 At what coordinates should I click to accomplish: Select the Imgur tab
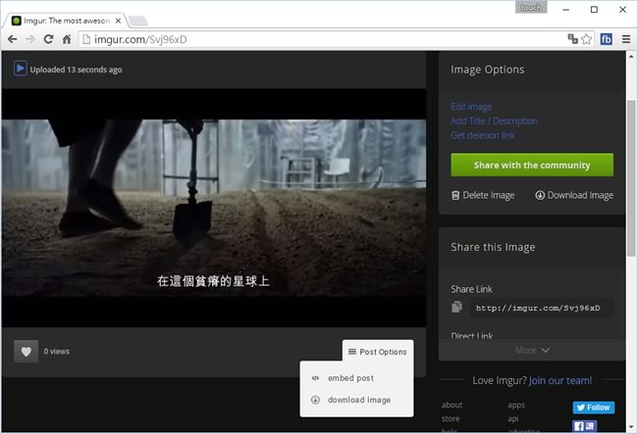(67, 21)
